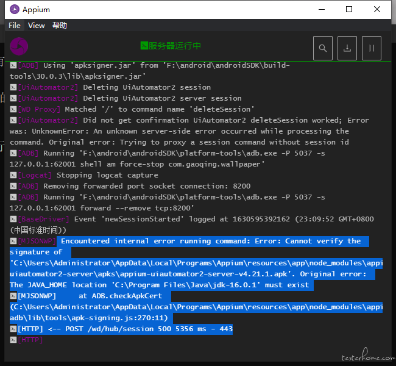Click the apk-signing.js:270:11 stack path
Screen dimensions: 396x366
coord(89,318)
